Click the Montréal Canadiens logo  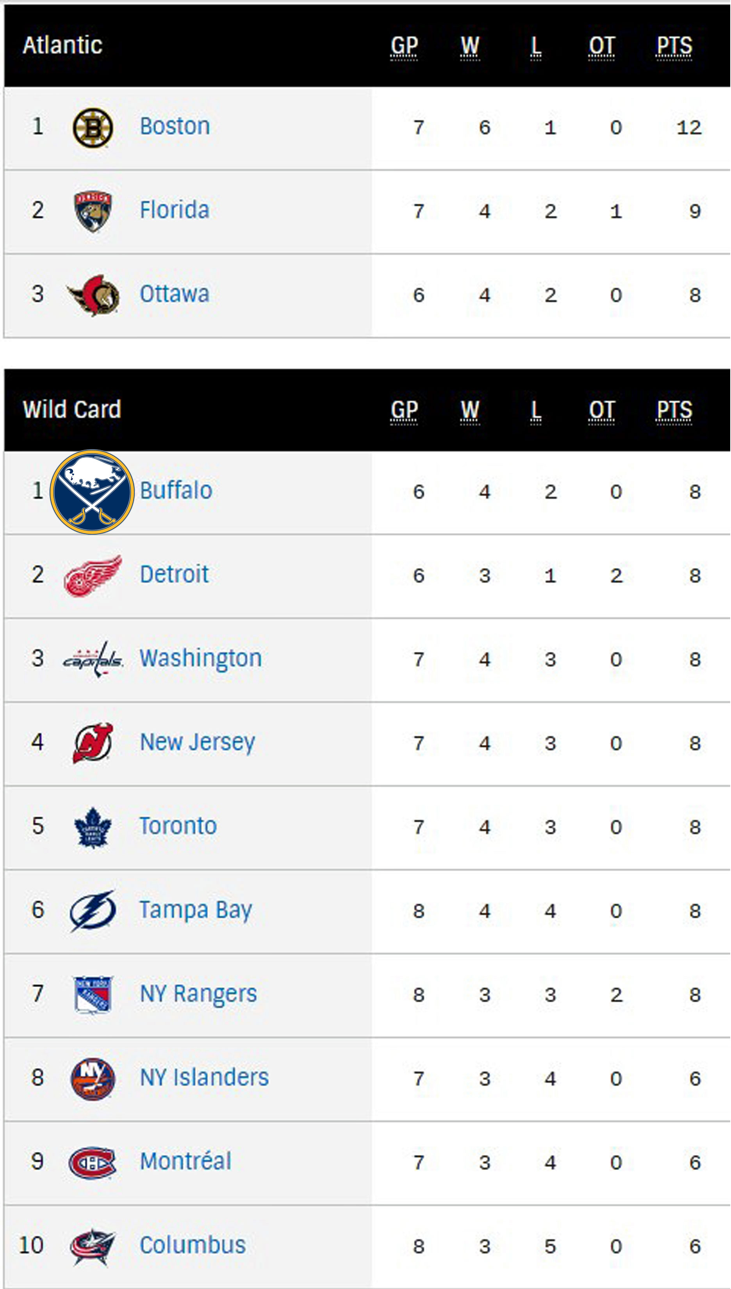[x=93, y=1163]
